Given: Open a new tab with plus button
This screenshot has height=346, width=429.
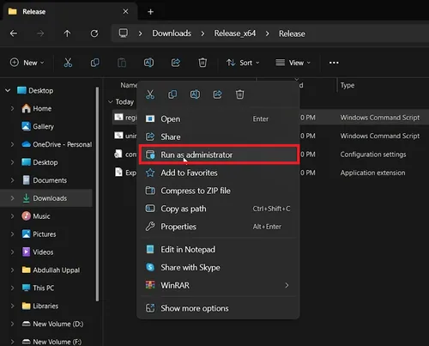Looking at the screenshot, I should [150, 12].
